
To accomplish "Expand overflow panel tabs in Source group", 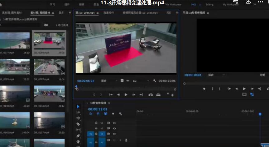I will 177,13.
